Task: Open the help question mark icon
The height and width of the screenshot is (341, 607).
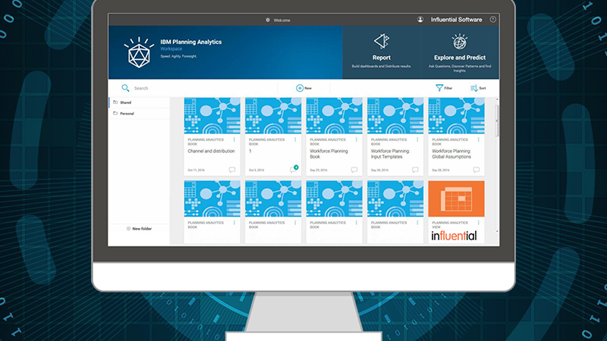Action: tap(492, 20)
